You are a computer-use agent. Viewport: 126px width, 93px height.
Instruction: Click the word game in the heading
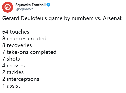(x=55, y=19)
